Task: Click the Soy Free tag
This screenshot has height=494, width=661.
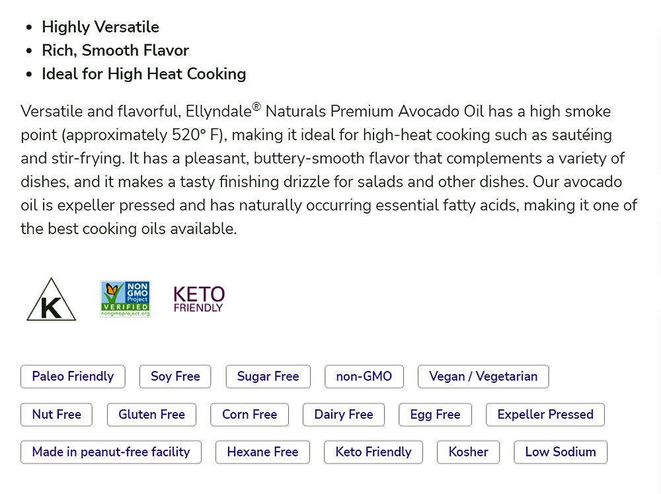Action: point(175,376)
